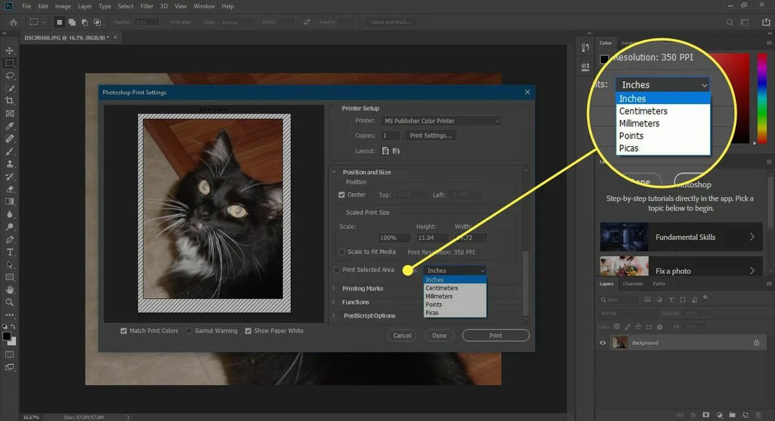This screenshot has width=775, height=421.
Task: Enable Gamut Warning
Action: [190, 330]
